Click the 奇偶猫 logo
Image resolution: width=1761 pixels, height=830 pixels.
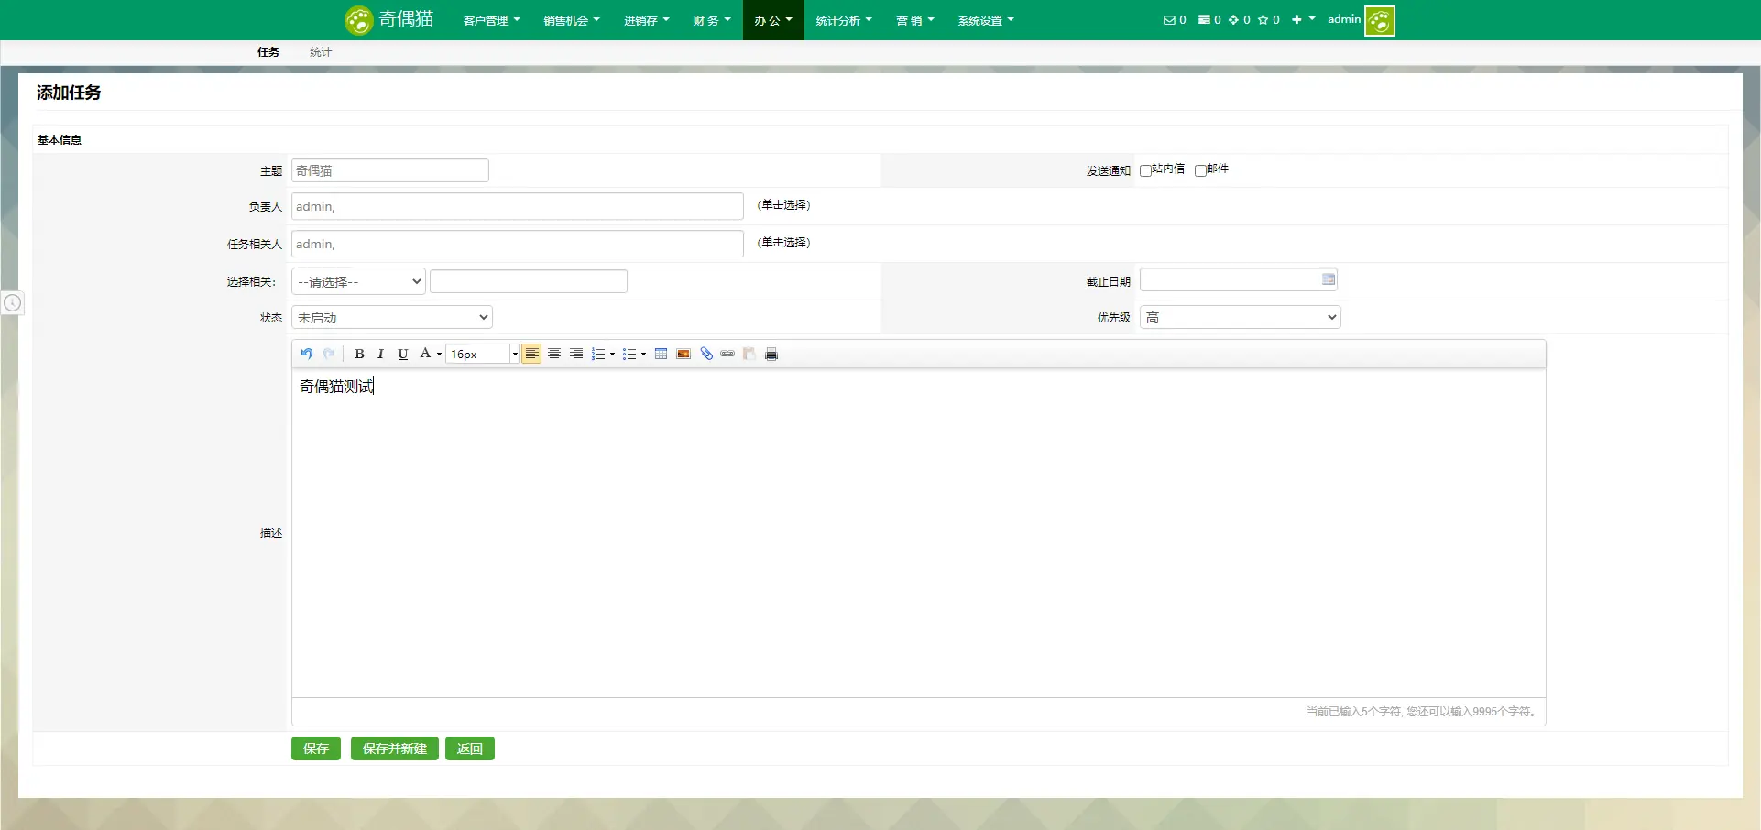[x=389, y=19]
